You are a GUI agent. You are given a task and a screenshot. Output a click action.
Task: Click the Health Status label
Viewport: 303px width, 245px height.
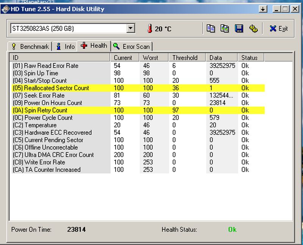179,229
